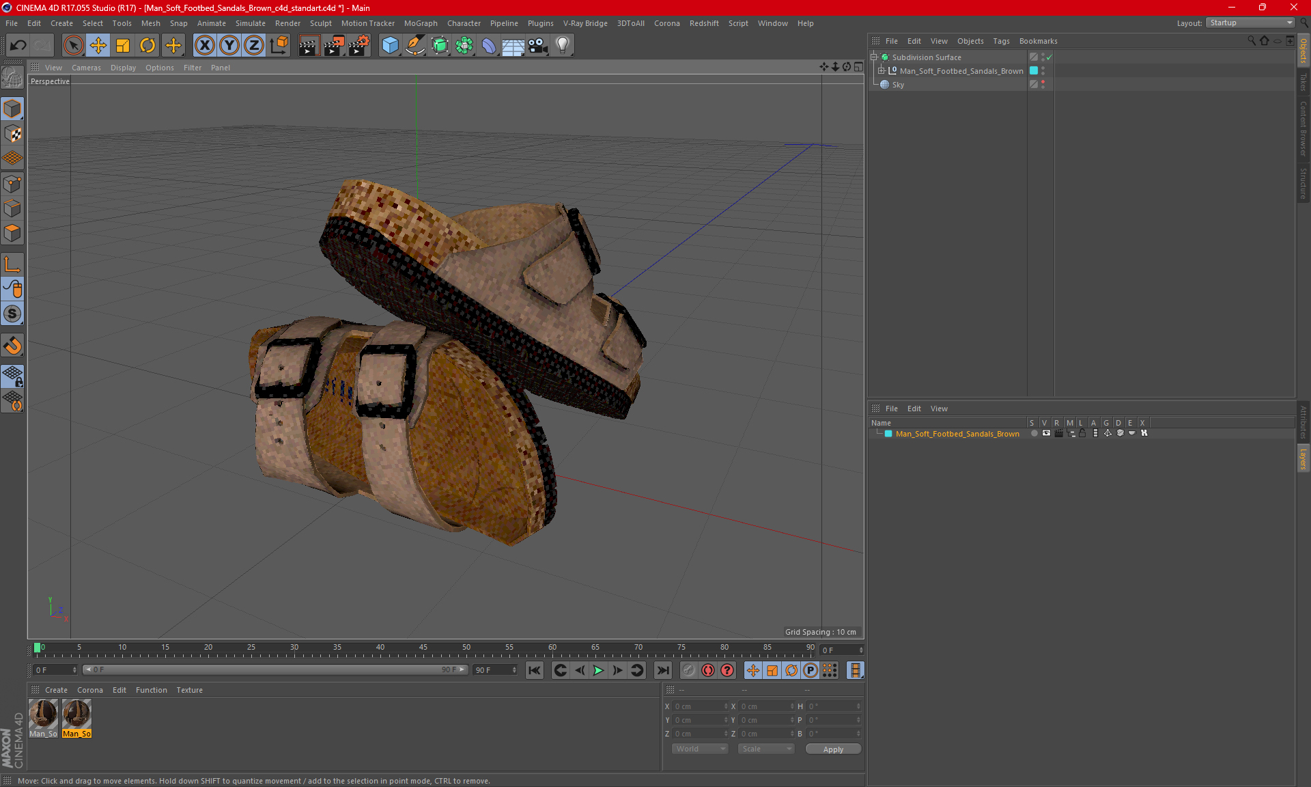1311x787 pixels.
Task: Click the Render to Picture Viewer icon
Action: click(x=333, y=46)
